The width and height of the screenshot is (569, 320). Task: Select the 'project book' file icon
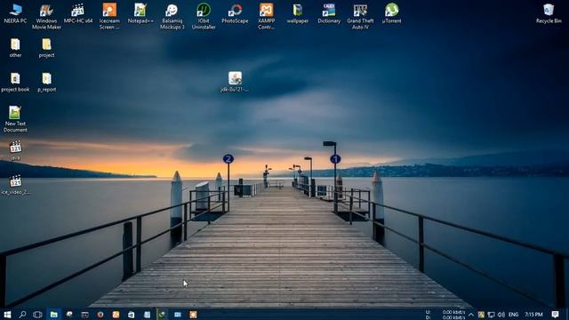(x=15, y=83)
